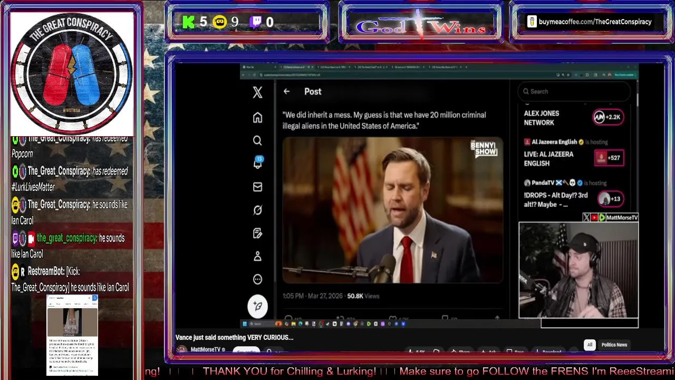Viewport: 675px width, 380px height.
Task: Click chat message has redeemed Popcorn
Action: click(70, 146)
